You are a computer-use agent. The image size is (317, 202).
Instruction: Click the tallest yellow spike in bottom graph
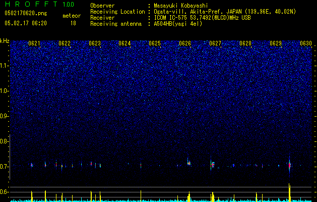point(289,192)
